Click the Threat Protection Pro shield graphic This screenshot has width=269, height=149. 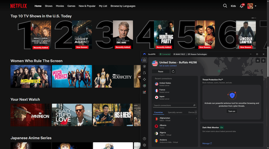tap(232, 95)
